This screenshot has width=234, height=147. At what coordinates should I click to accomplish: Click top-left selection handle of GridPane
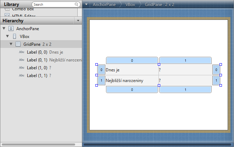tap(96, 64)
